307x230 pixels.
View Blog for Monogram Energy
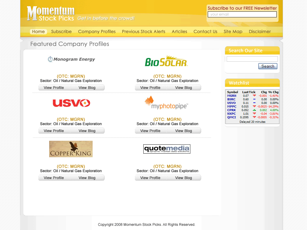tap(87, 88)
